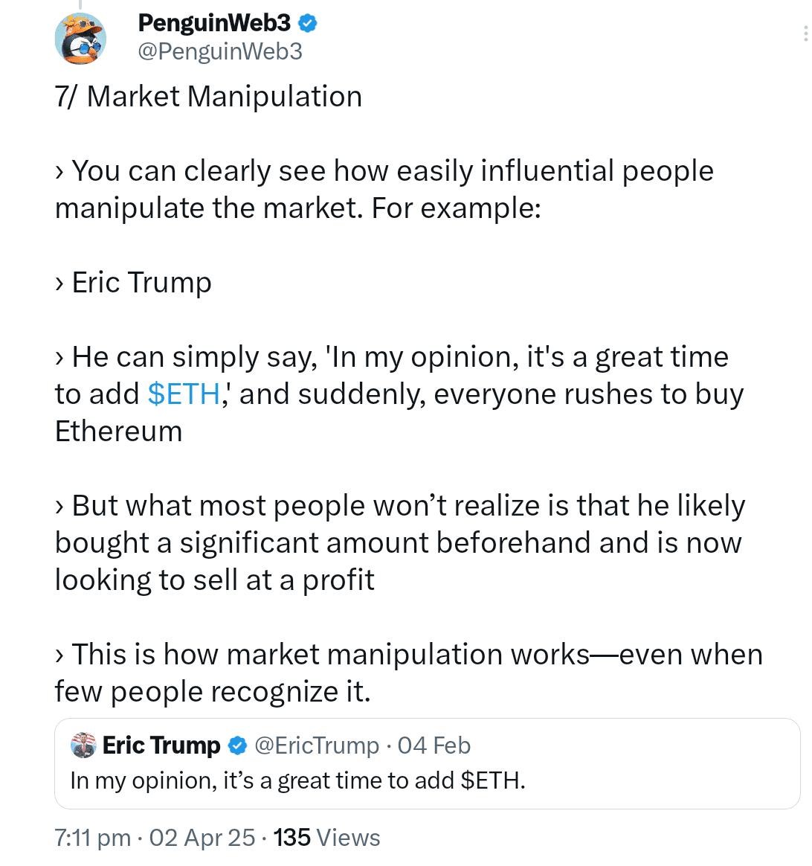Select the PenguinWeb3 display name

214,22
